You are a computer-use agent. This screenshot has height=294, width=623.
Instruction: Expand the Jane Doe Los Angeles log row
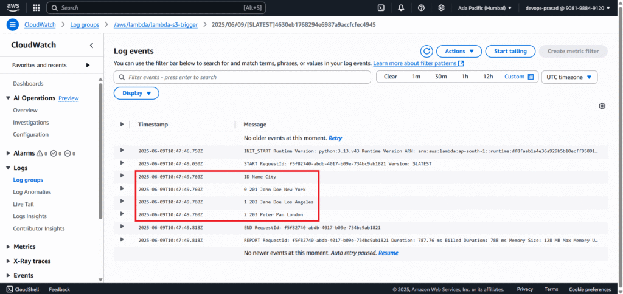[x=122, y=201]
